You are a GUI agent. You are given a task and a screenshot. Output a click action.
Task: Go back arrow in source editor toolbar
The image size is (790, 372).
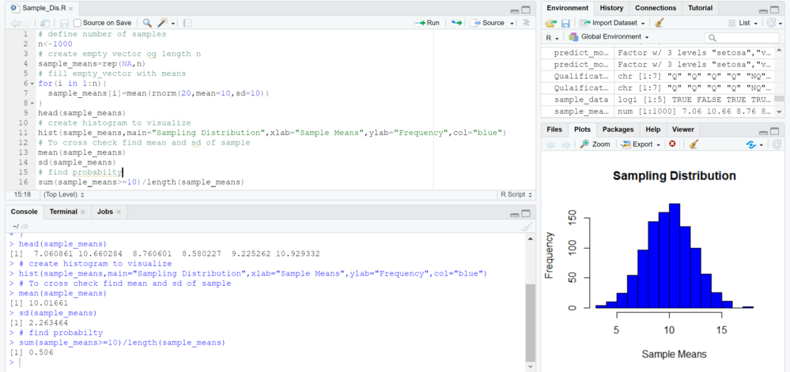(x=15, y=23)
